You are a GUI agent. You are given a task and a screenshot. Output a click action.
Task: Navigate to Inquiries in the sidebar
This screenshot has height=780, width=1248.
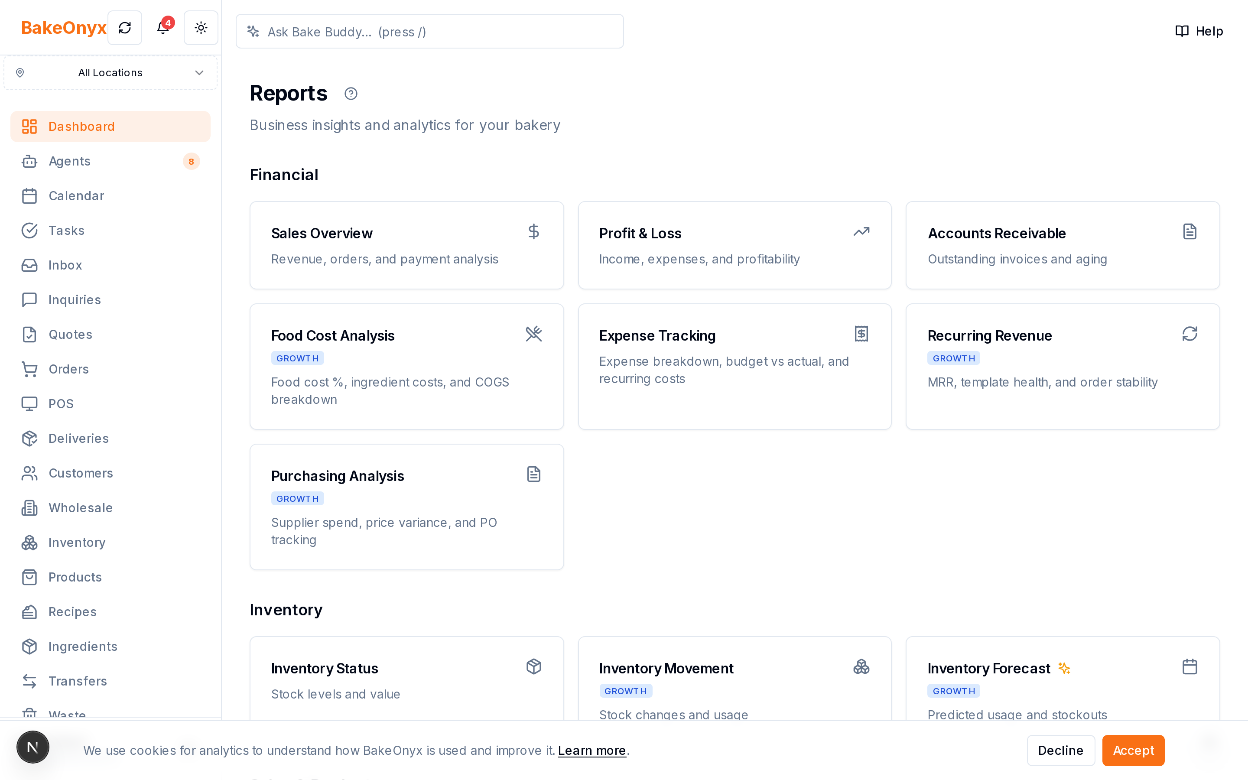coord(110,300)
